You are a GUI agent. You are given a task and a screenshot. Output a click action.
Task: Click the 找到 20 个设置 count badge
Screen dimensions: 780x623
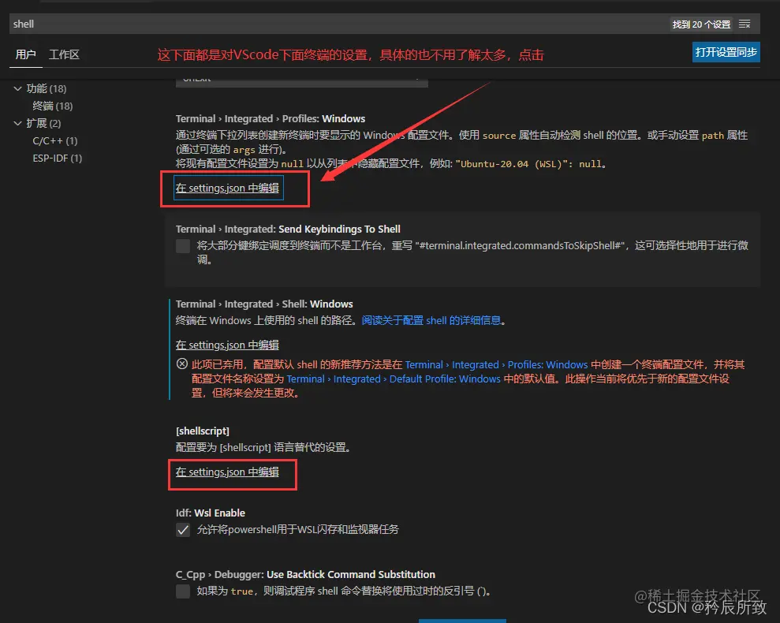pos(701,24)
